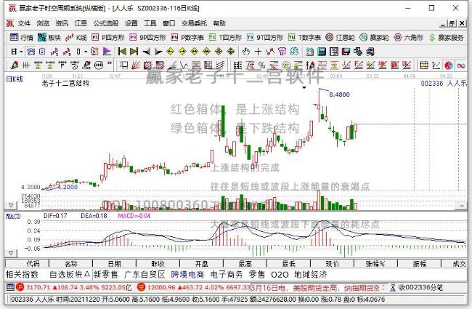Select the Gann fan lines icon
Image resolution: width=472 pixels, height=309 pixels.
click(x=135, y=65)
